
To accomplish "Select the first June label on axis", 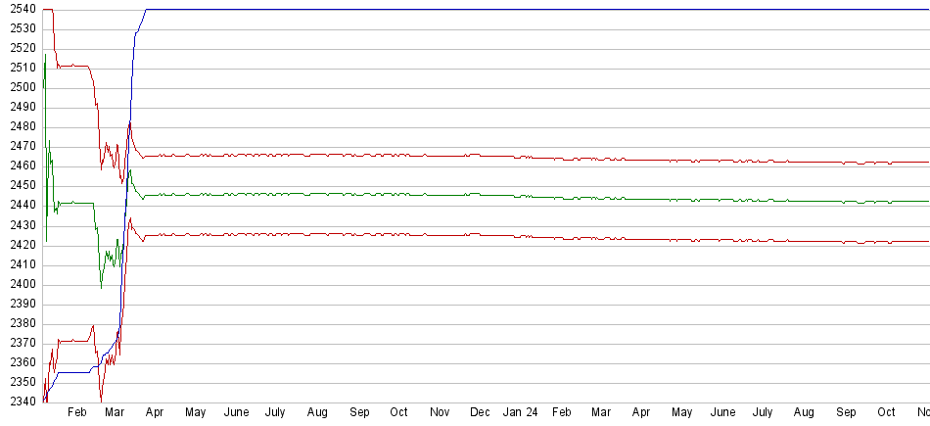I will [x=236, y=413].
